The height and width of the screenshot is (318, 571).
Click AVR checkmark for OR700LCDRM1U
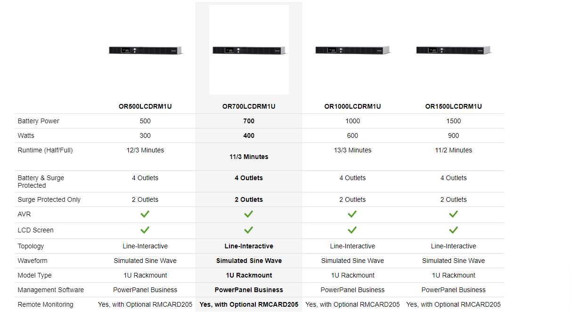(x=249, y=214)
